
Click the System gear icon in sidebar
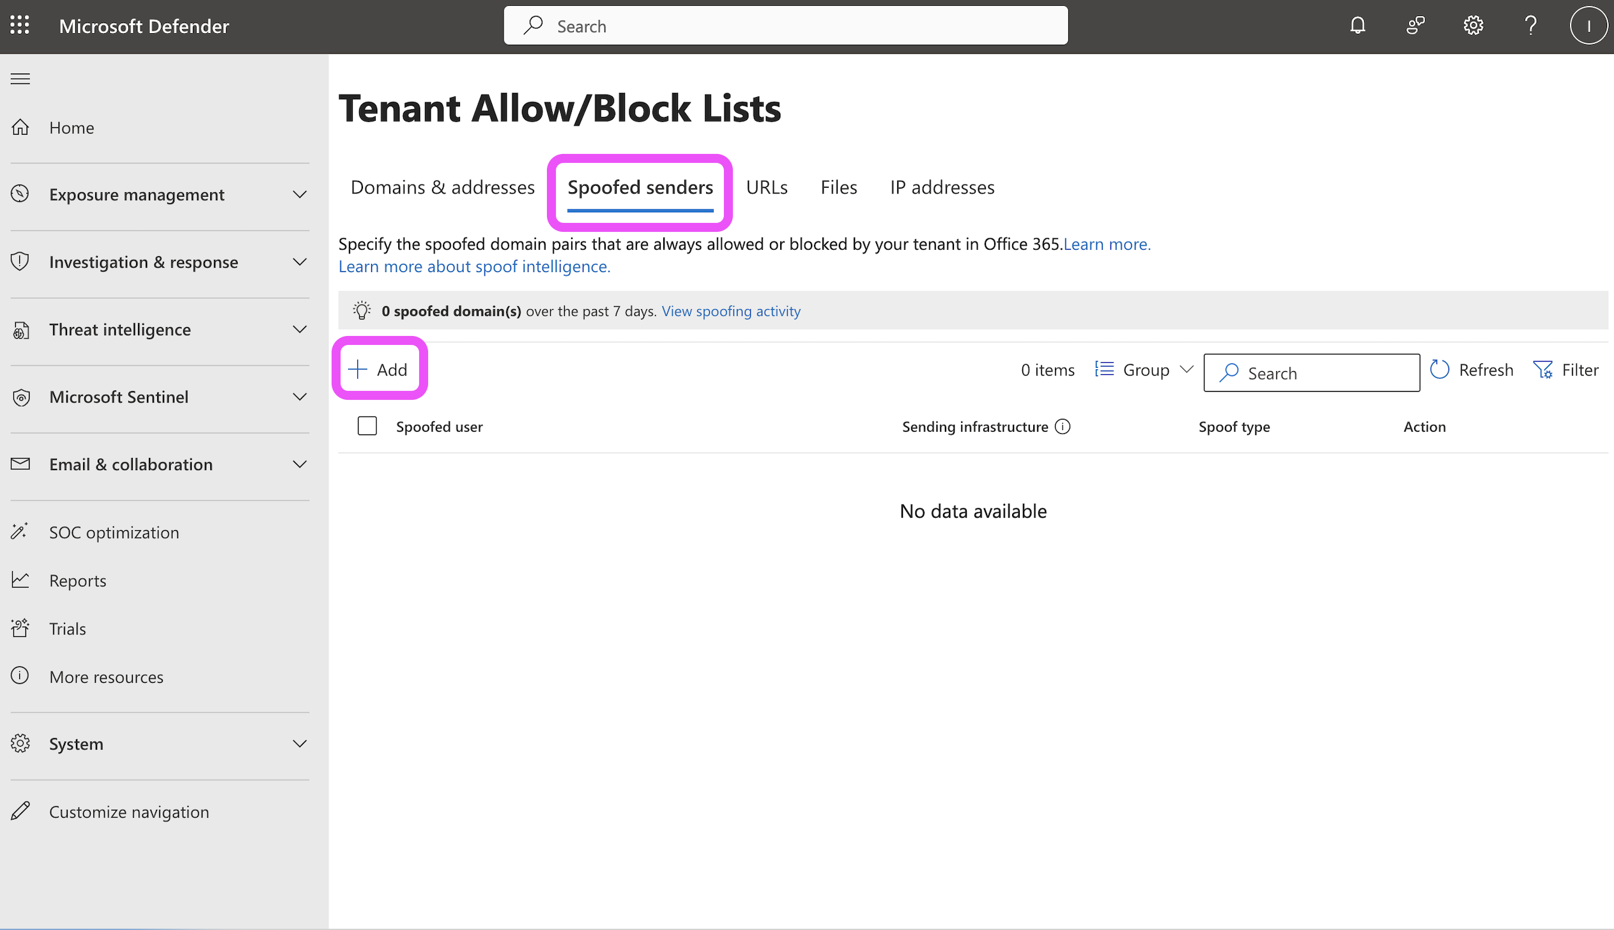pyautogui.click(x=20, y=743)
